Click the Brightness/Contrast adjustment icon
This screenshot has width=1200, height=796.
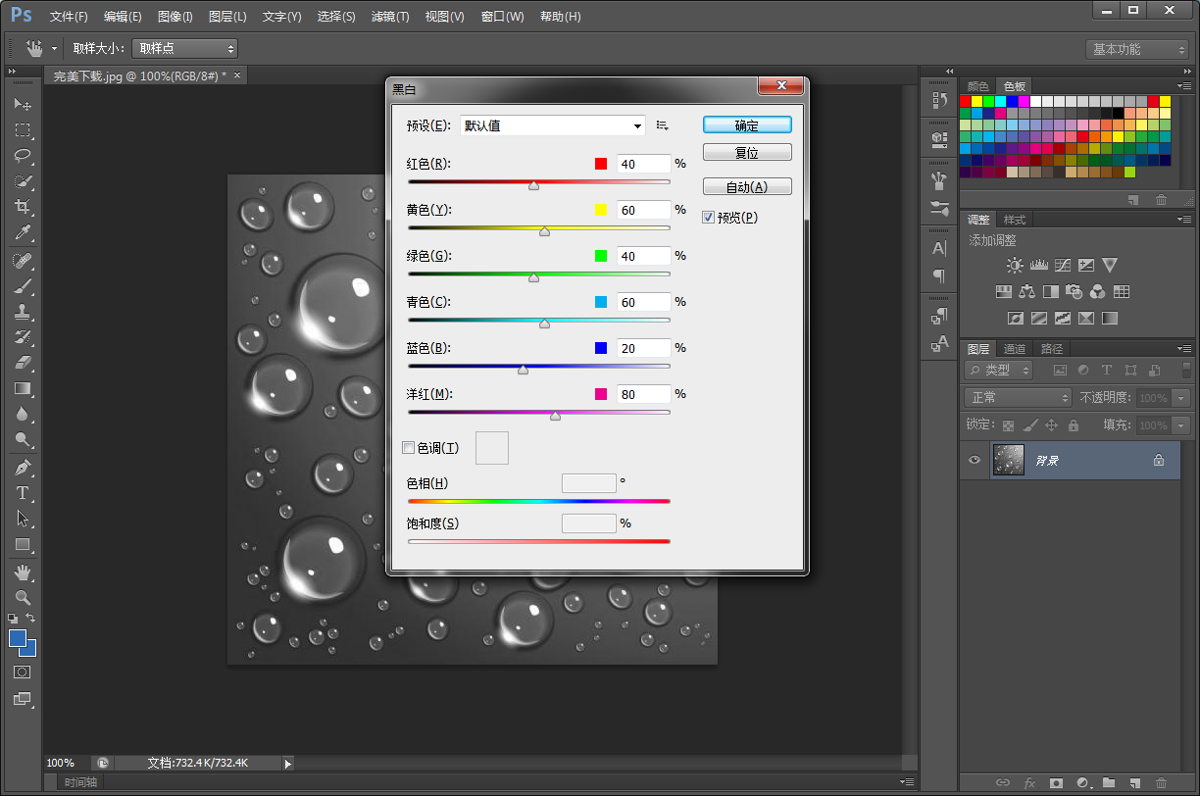(x=1015, y=265)
